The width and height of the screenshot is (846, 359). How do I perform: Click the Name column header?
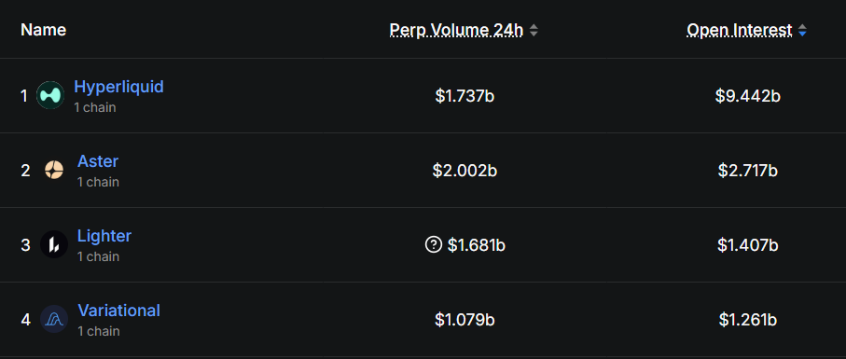(43, 30)
